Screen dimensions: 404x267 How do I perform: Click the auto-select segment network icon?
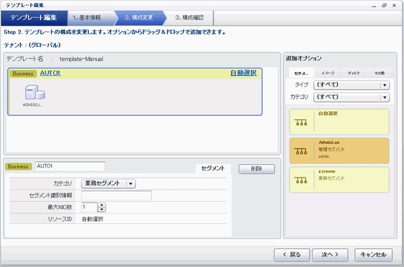click(301, 122)
